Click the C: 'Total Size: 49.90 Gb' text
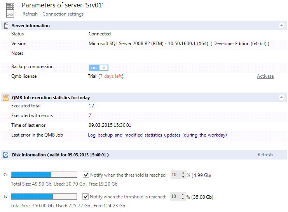Viewport: 288px width, 212px height. pyautogui.click(x=31, y=184)
